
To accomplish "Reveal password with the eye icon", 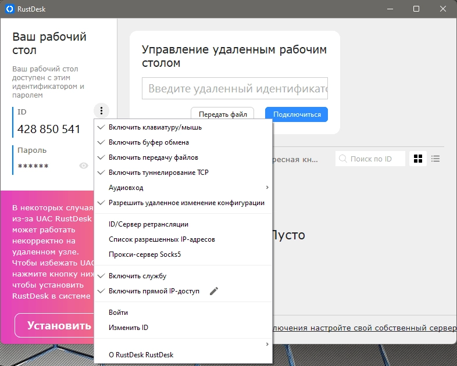I will pos(84,166).
